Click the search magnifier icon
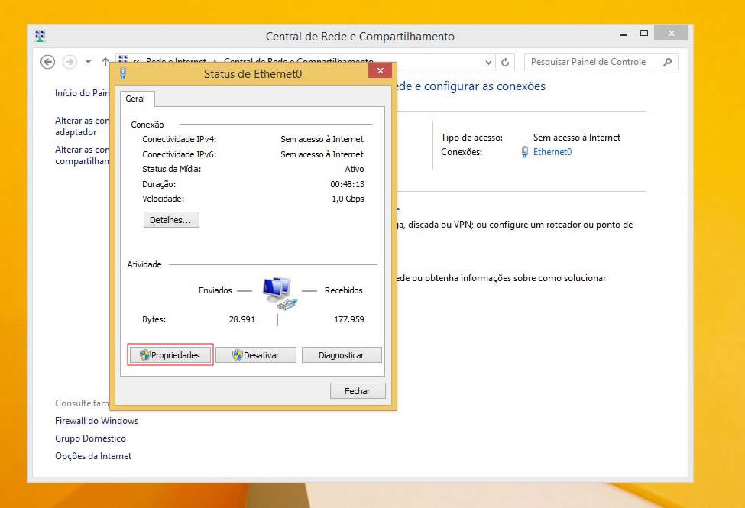 (x=668, y=62)
